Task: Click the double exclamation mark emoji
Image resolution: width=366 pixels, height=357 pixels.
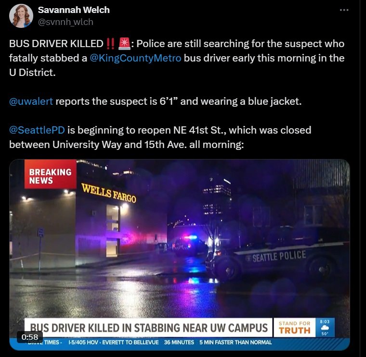Action: tap(110, 44)
